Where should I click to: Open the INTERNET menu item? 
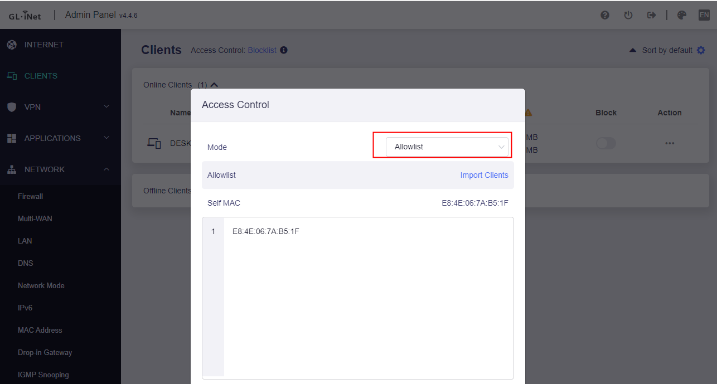click(x=43, y=45)
